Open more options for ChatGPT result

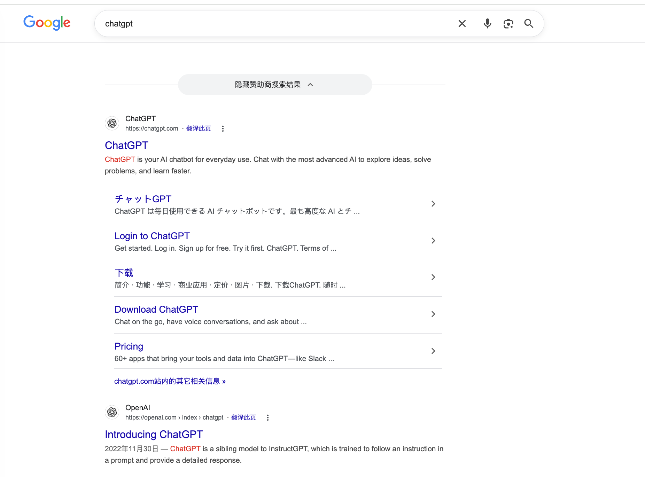pyautogui.click(x=223, y=128)
